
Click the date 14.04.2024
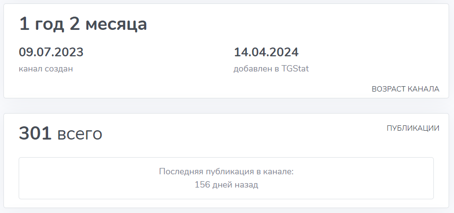[266, 52]
